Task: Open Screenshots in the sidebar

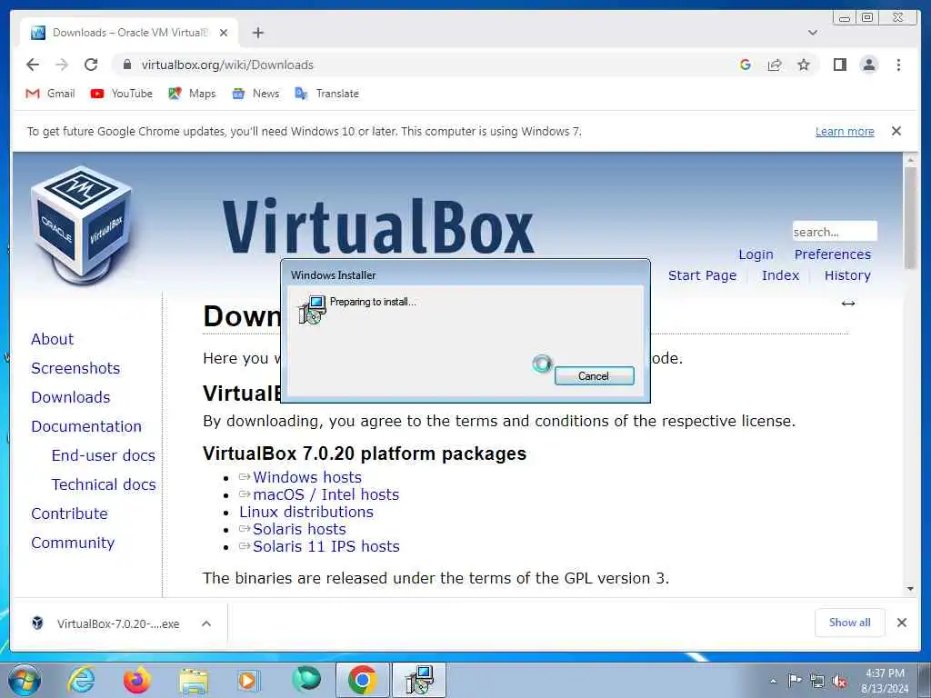Action: pos(75,368)
